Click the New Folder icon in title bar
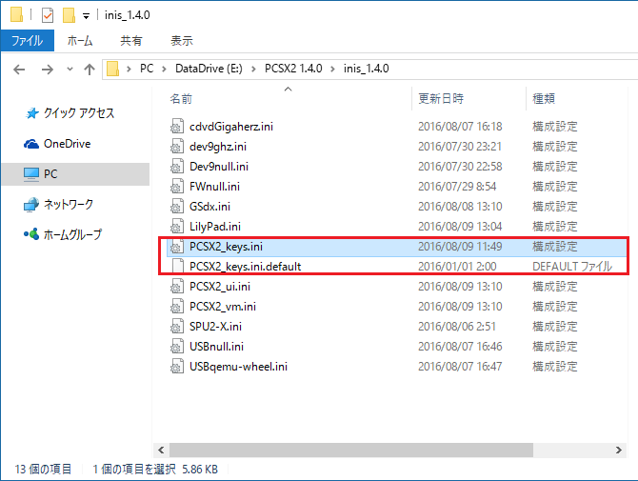The height and width of the screenshot is (481, 638). click(x=69, y=15)
